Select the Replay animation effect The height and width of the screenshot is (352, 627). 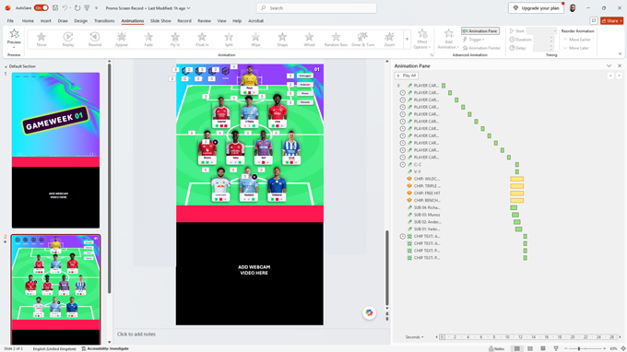click(68, 39)
